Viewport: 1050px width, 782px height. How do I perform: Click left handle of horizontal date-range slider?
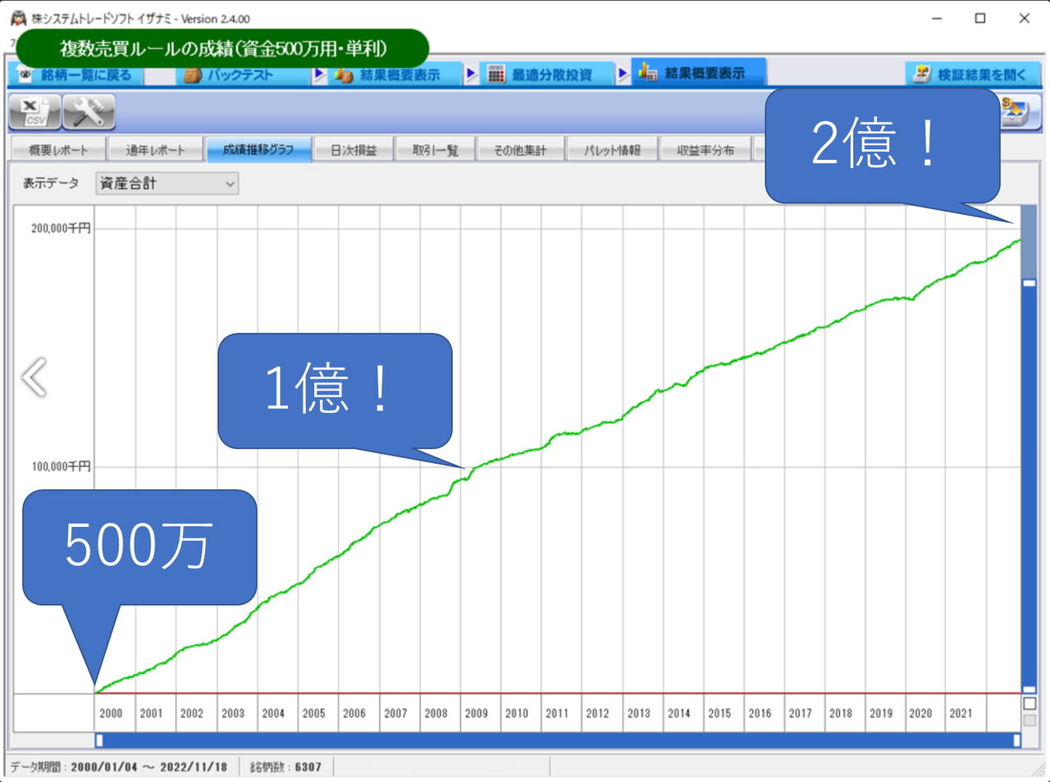click(99, 740)
